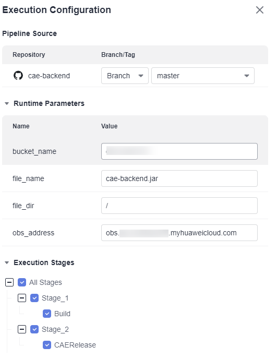This screenshot has height=359, width=277.
Task: Toggle the Build job checkbox
Action: point(47,314)
